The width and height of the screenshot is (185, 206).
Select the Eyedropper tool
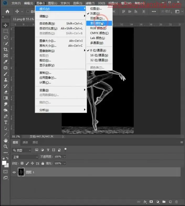6,62
